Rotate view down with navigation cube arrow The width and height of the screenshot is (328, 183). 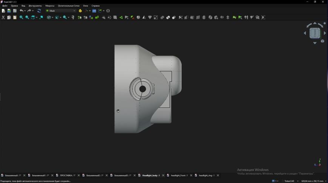pos(315,43)
